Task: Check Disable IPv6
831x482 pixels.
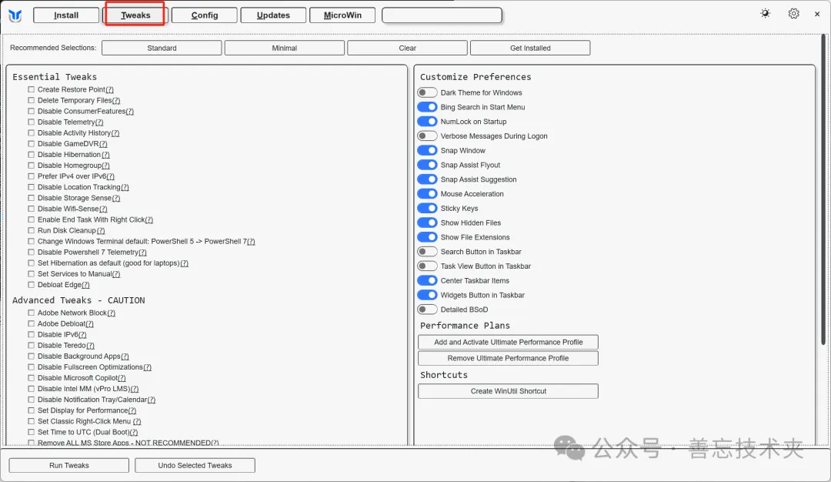Action: click(x=32, y=335)
